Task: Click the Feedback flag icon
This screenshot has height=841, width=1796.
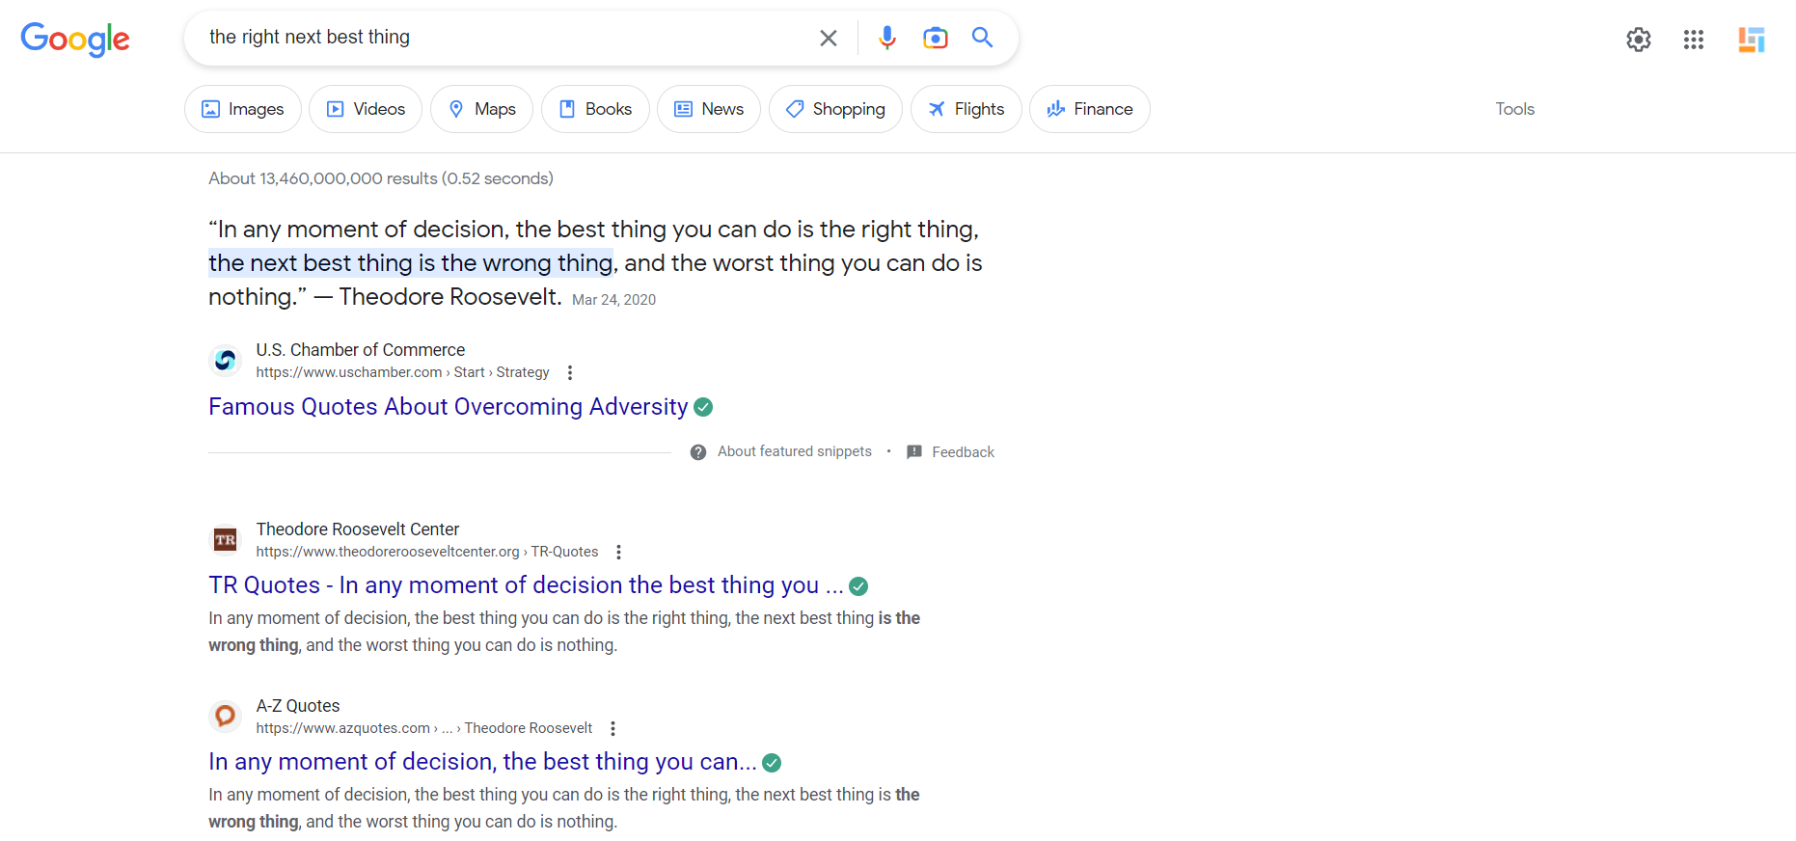Action: click(914, 452)
